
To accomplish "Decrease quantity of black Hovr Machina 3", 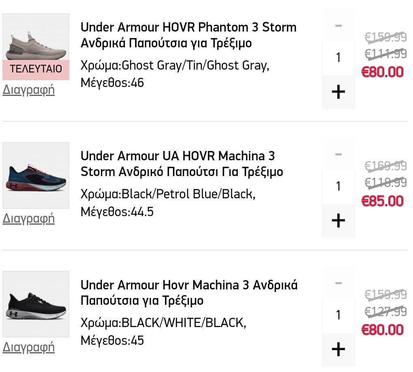I will (x=338, y=283).
